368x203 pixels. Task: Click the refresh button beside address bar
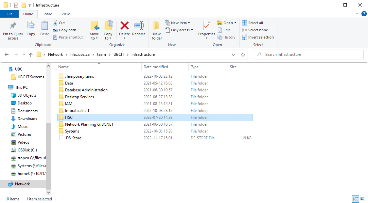(243, 55)
